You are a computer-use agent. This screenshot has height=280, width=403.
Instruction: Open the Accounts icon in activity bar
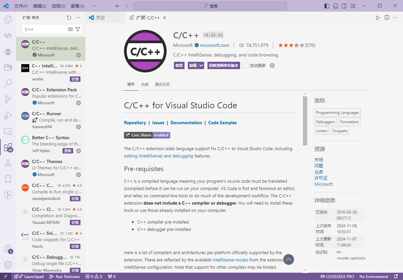tap(8, 249)
